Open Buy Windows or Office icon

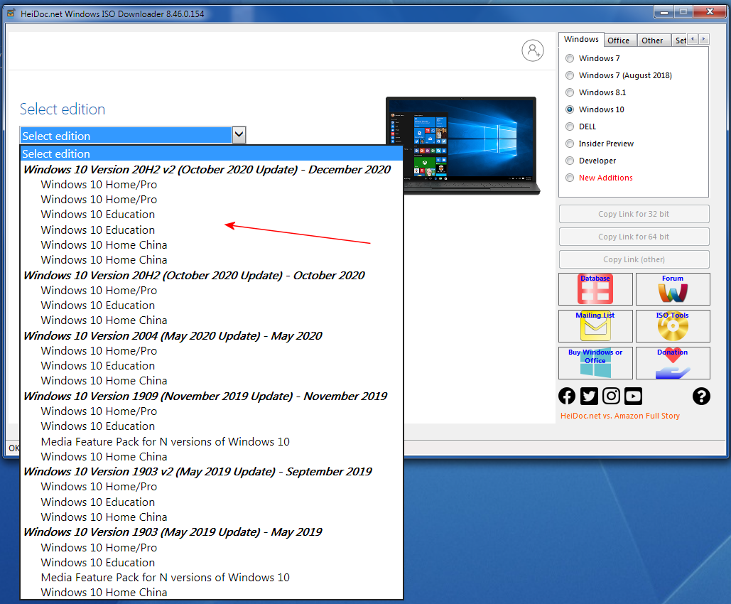595,363
